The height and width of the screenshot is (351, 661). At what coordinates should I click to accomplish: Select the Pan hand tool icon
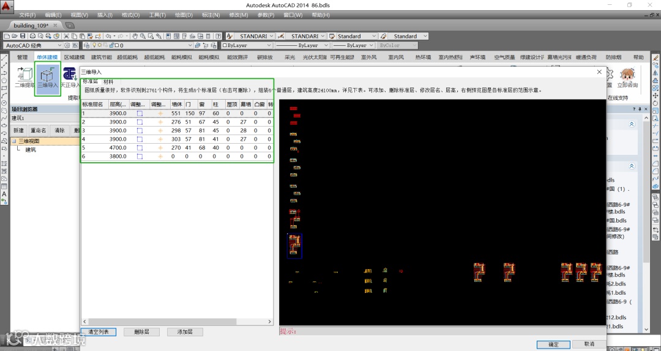click(135, 36)
